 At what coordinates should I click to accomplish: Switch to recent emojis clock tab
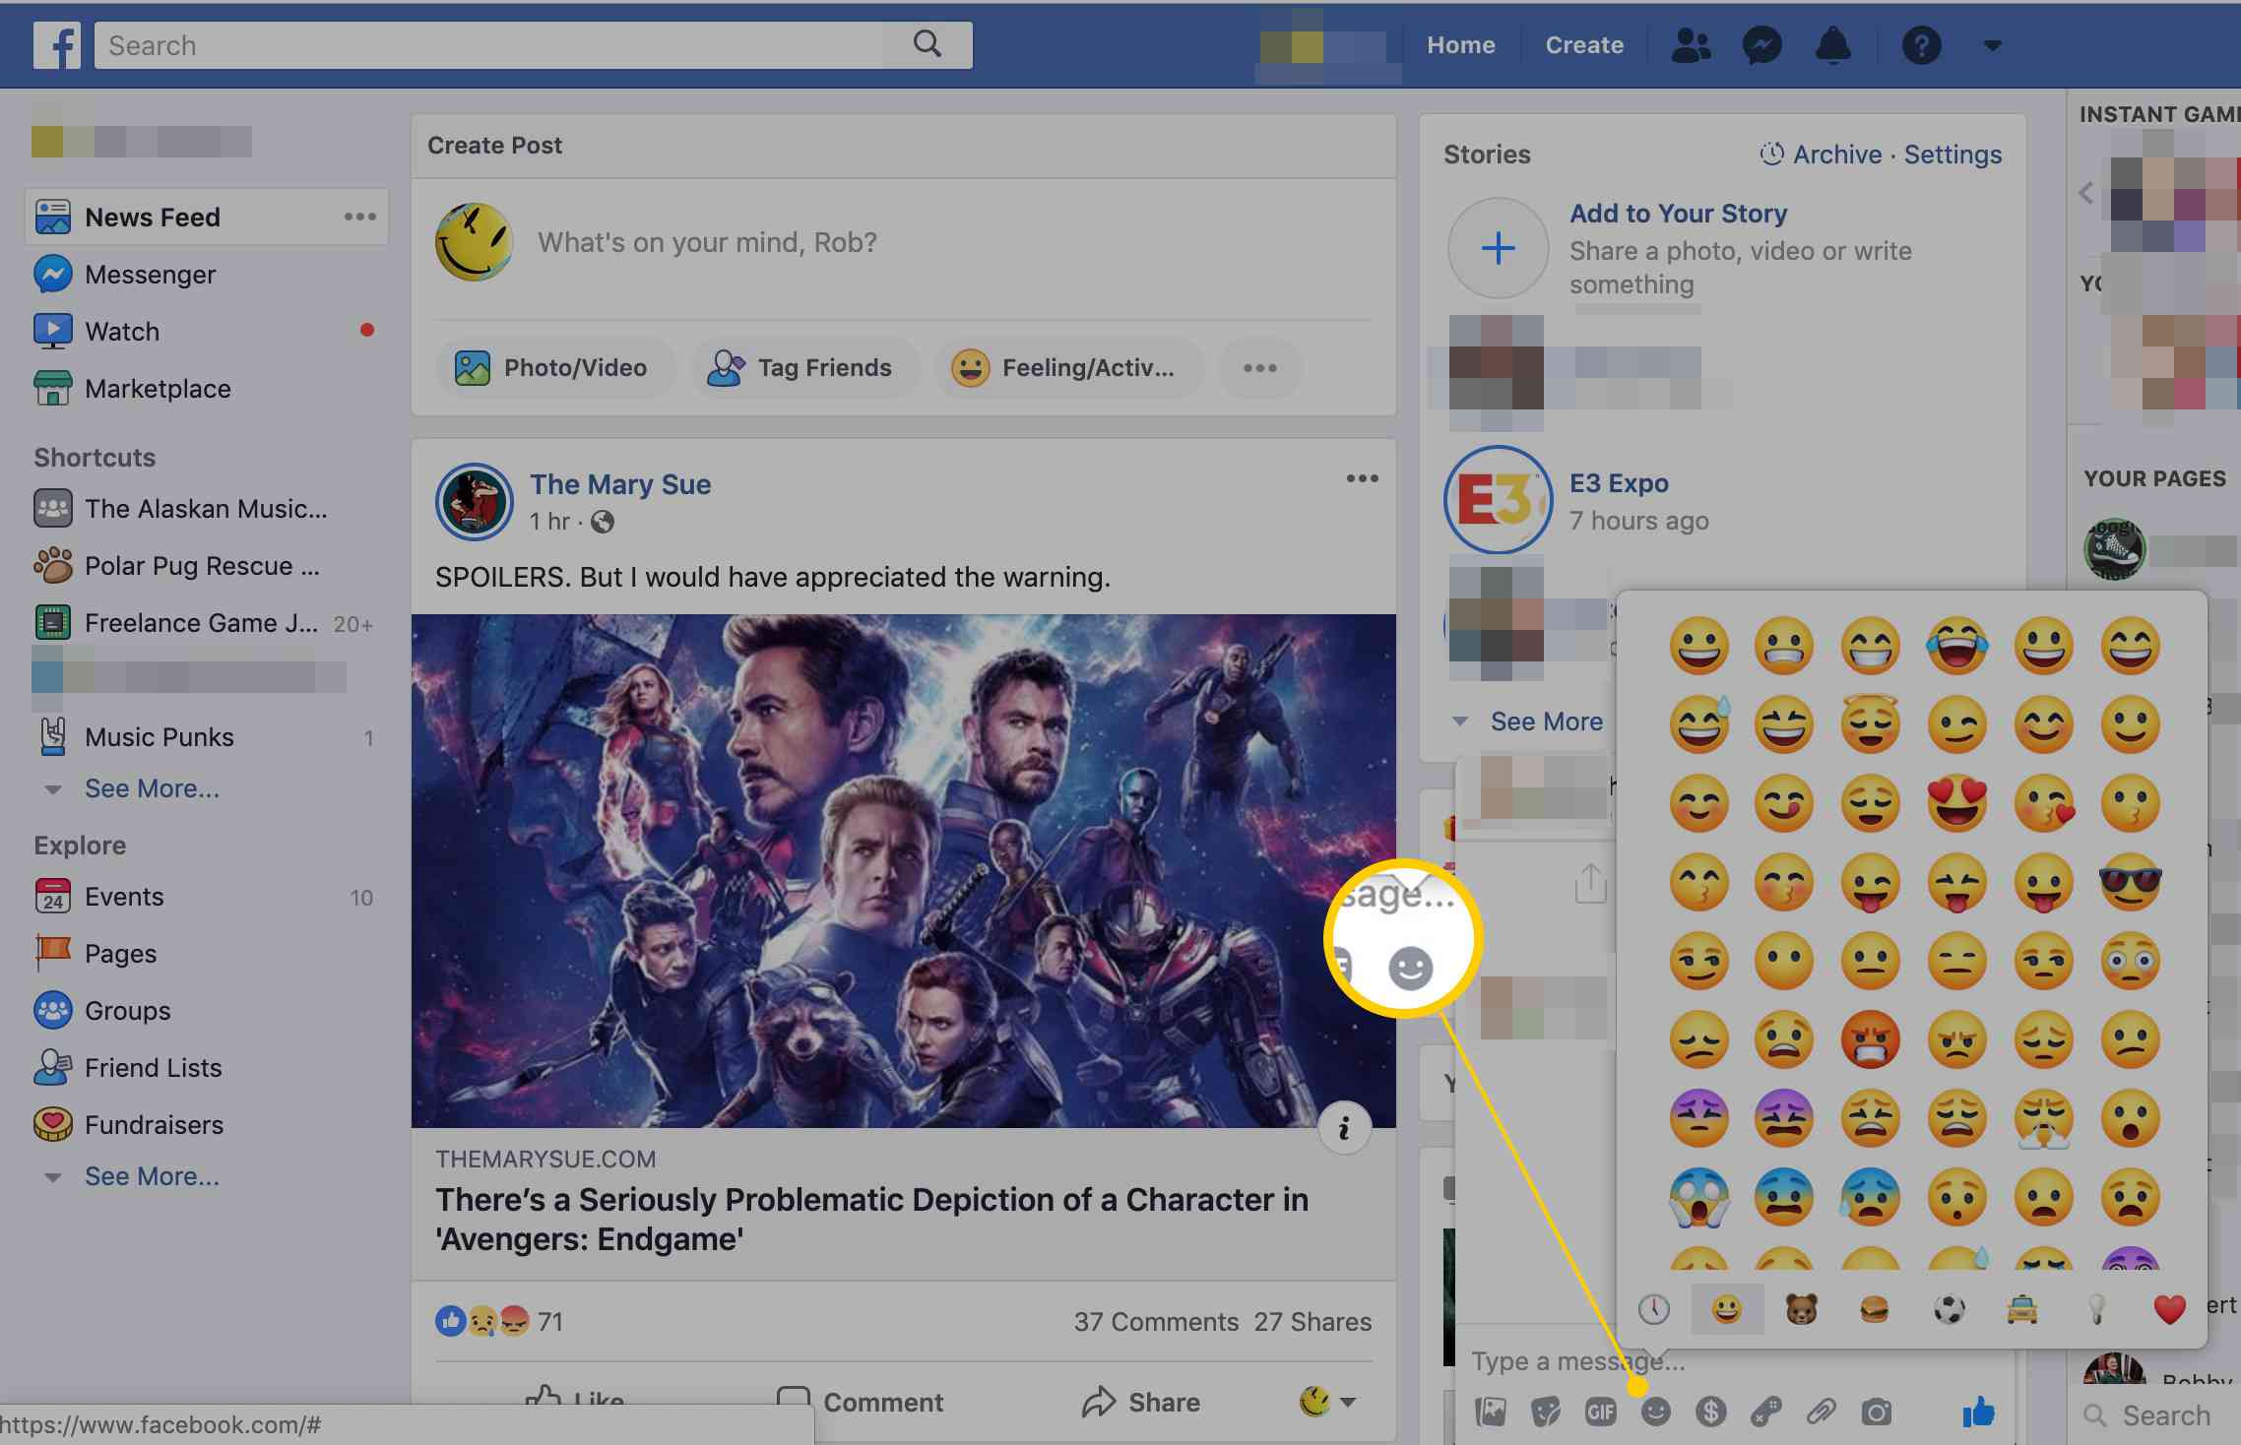[1653, 1309]
